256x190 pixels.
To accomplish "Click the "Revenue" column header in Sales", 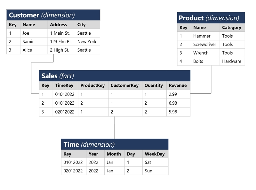I will click(178, 85).
